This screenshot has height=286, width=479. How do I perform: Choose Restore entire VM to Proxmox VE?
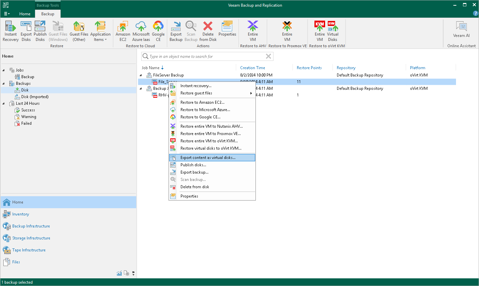pyautogui.click(x=212, y=134)
